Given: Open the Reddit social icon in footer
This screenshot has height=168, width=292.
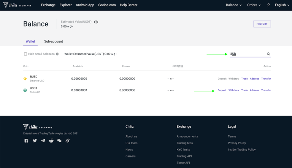Looking at the screenshot, I should 51,141.
